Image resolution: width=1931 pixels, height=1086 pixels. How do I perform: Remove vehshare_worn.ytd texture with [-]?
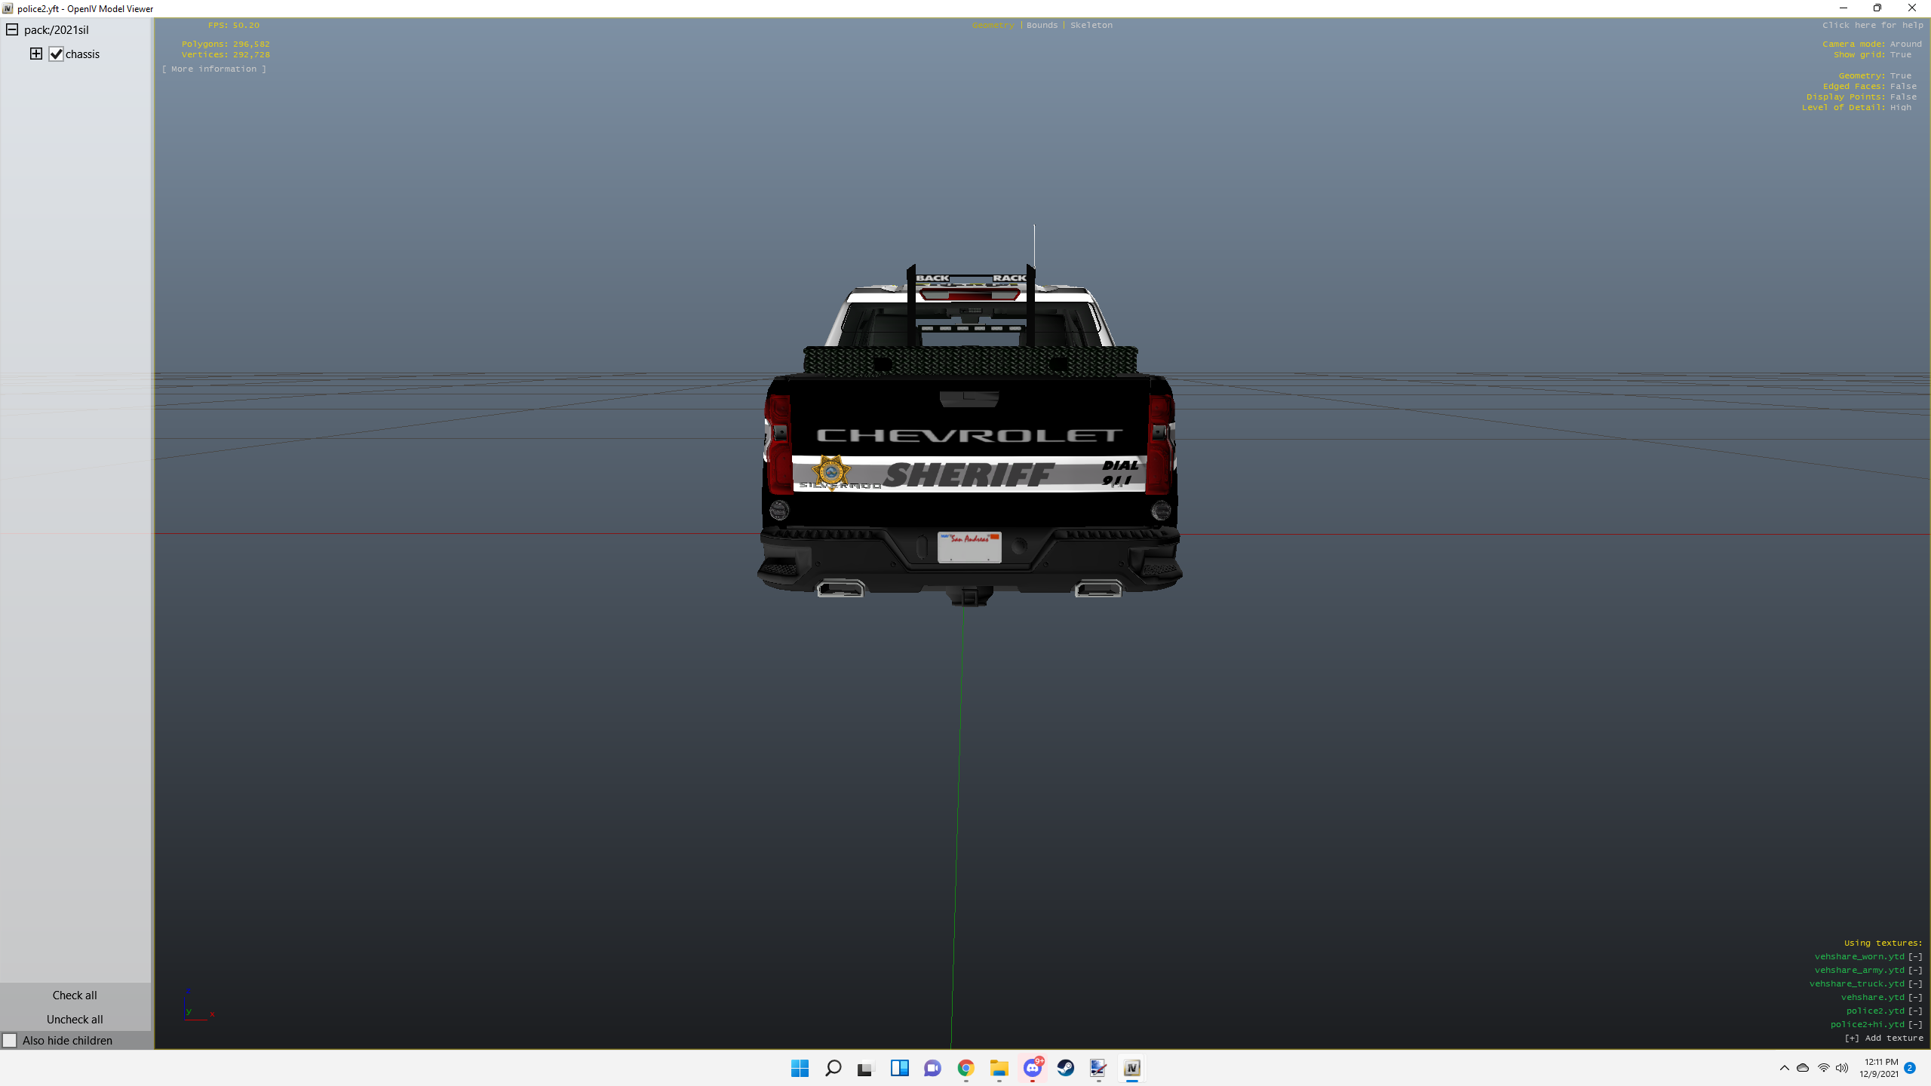coord(1915,956)
